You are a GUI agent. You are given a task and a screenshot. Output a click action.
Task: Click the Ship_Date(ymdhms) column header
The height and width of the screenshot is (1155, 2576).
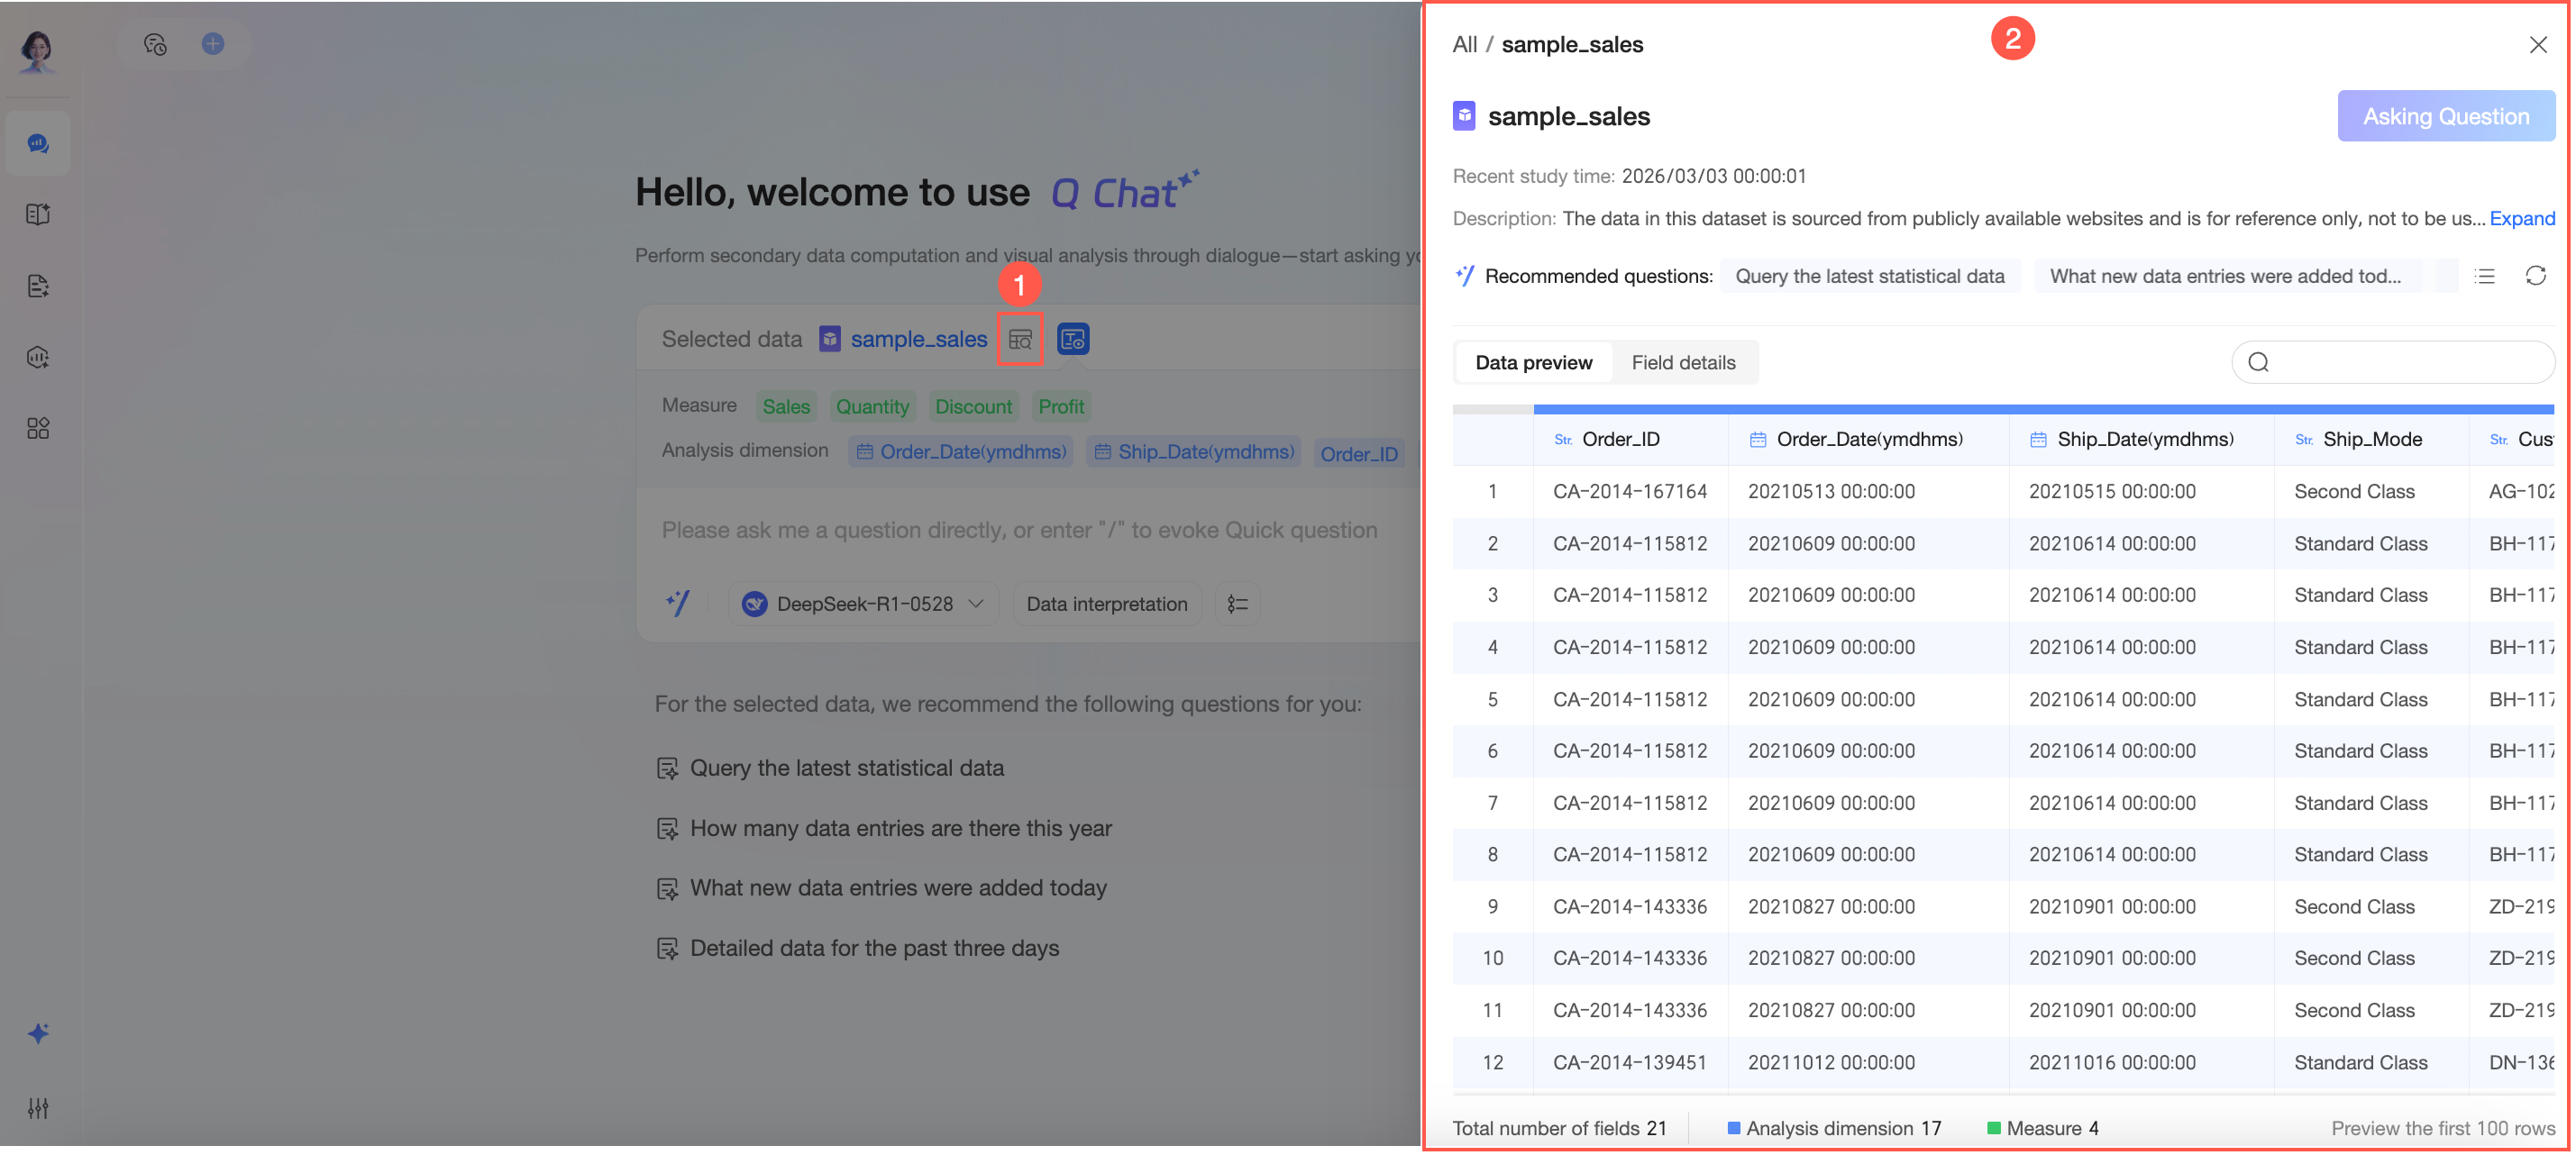[x=2141, y=440]
